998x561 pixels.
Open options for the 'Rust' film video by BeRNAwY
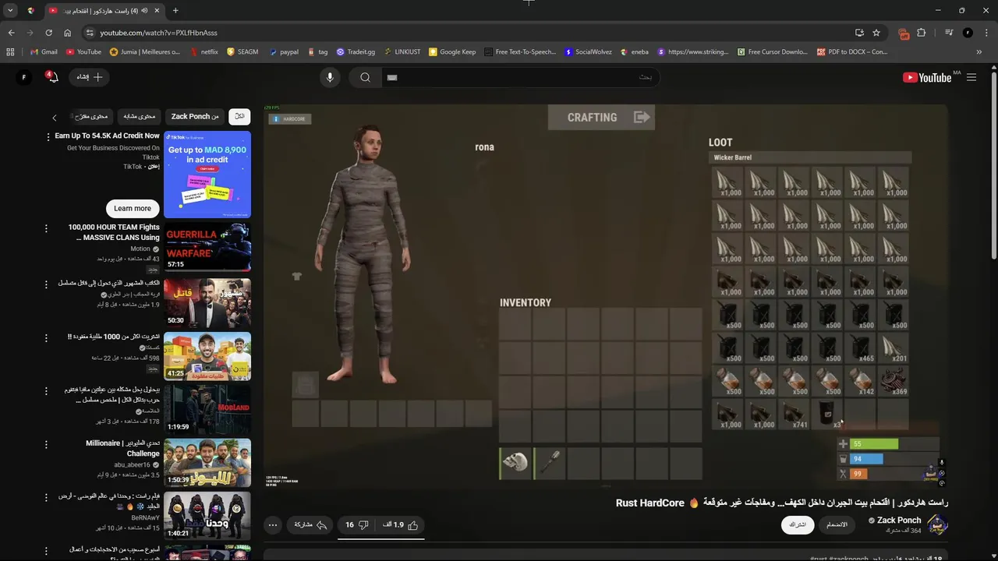(x=46, y=497)
